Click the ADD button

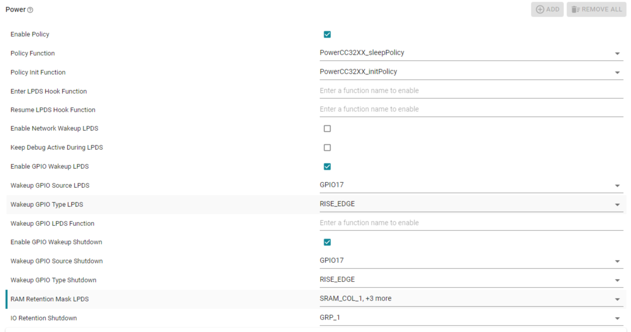[547, 10]
